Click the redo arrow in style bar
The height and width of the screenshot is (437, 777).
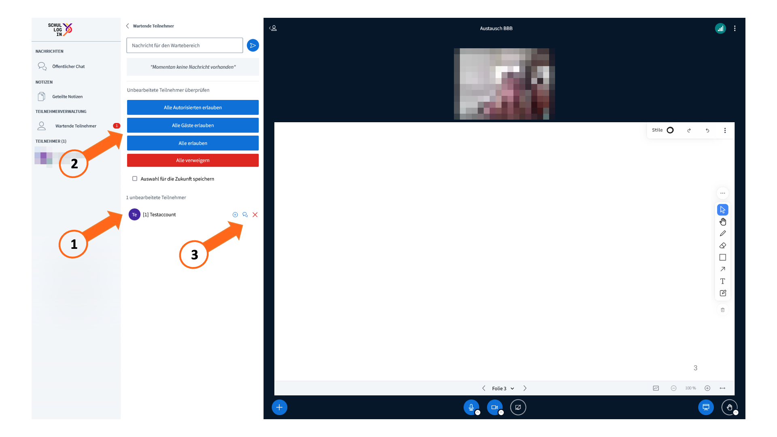coord(689,130)
